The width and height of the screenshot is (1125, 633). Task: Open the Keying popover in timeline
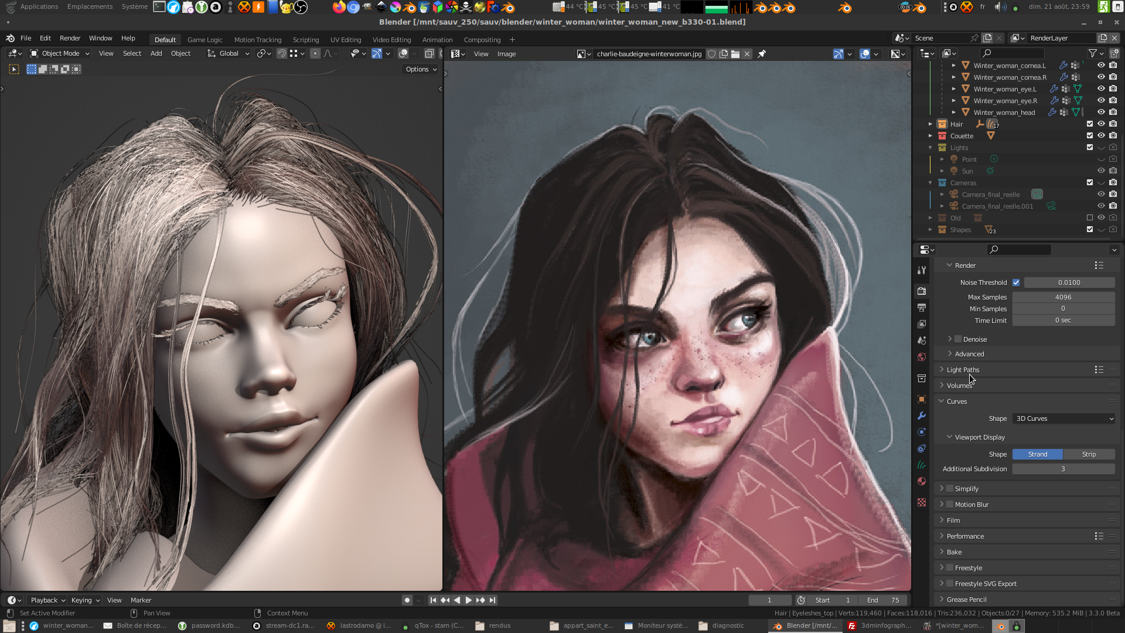pyautogui.click(x=86, y=600)
